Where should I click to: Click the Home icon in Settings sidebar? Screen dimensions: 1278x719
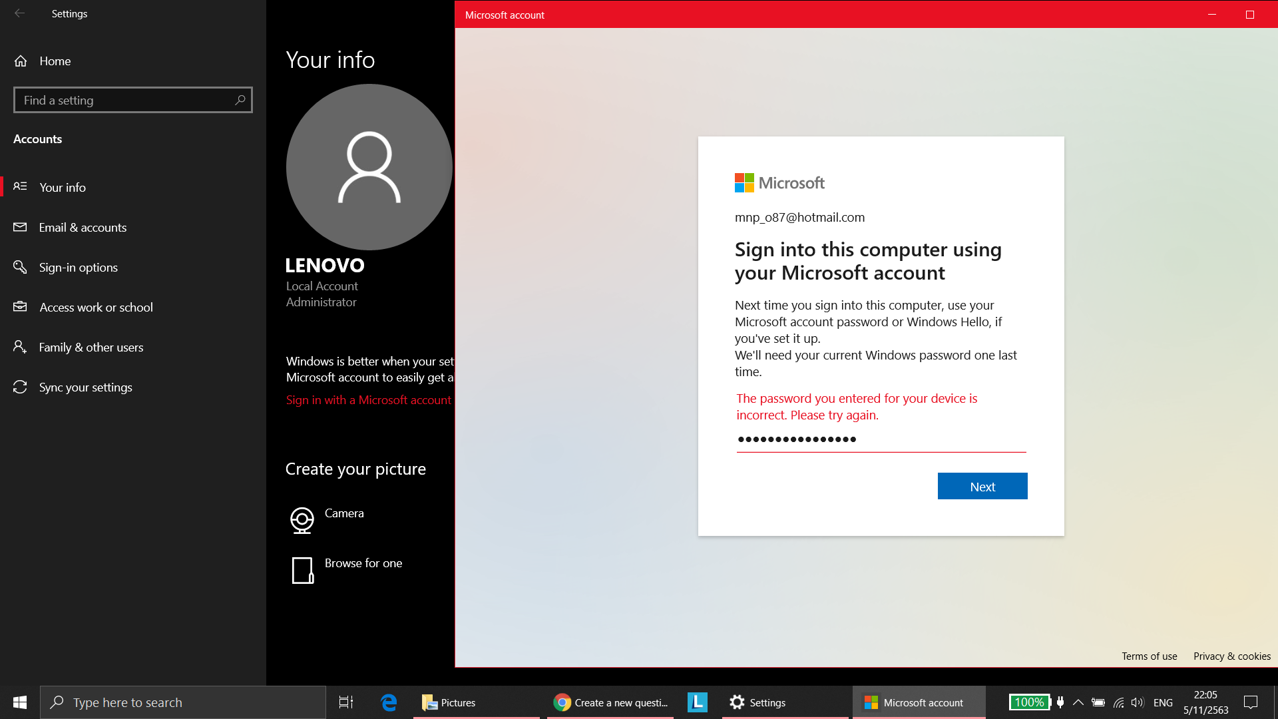point(21,61)
